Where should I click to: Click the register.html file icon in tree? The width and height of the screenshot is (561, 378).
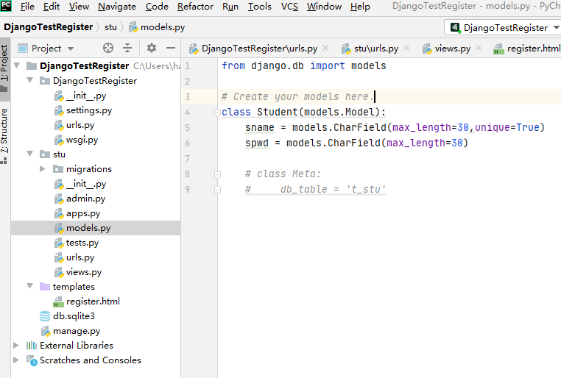59,302
